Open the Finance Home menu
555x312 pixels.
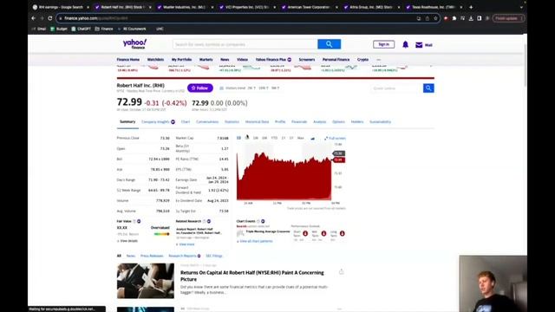(x=128, y=60)
